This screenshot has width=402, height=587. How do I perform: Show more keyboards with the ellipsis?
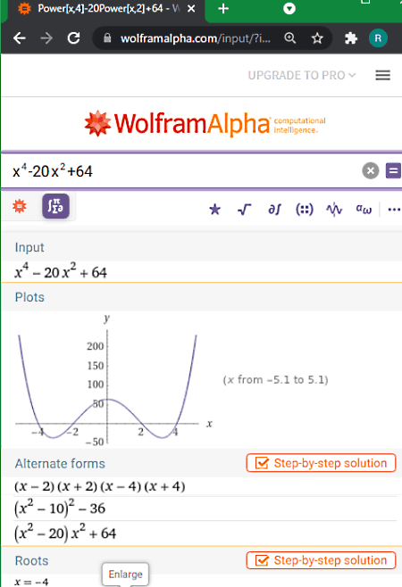(394, 210)
